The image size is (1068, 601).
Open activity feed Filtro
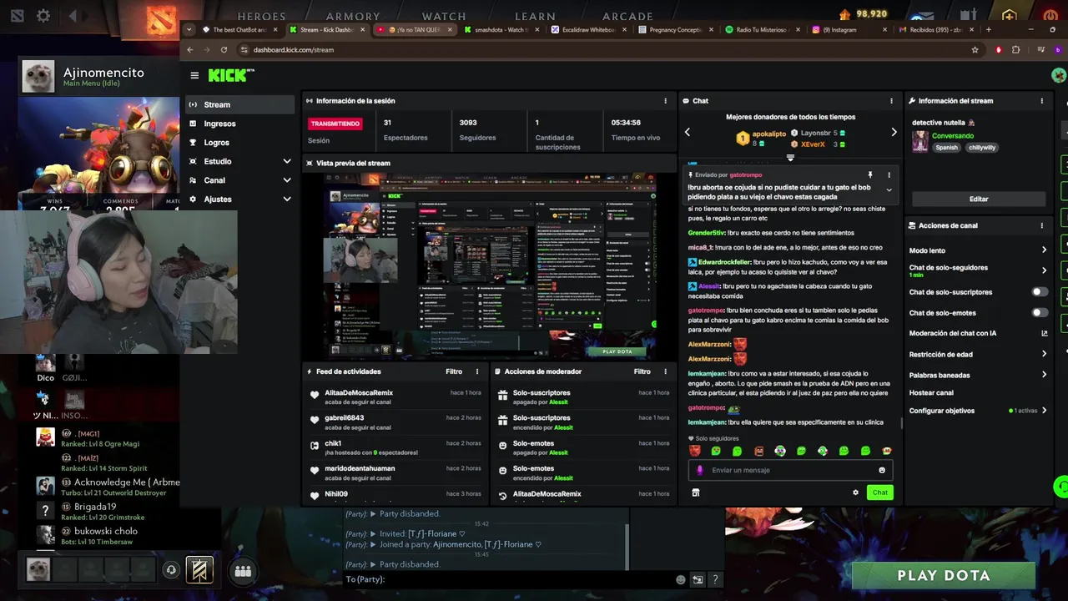tap(454, 371)
